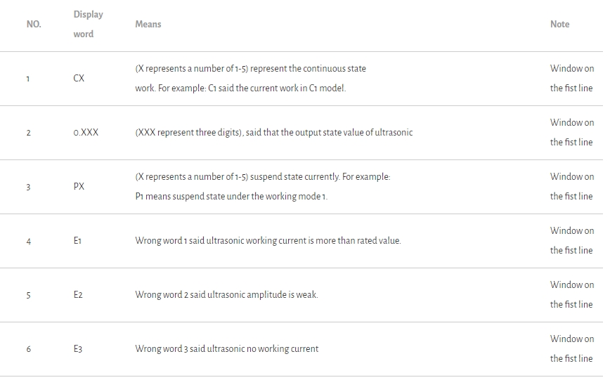Click the "PX" display word cell
The width and height of the screenshot is (610, 380).
point(79,187)
